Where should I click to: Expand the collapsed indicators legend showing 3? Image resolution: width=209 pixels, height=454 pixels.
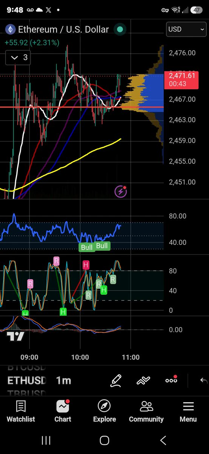[x=18, y=58]
